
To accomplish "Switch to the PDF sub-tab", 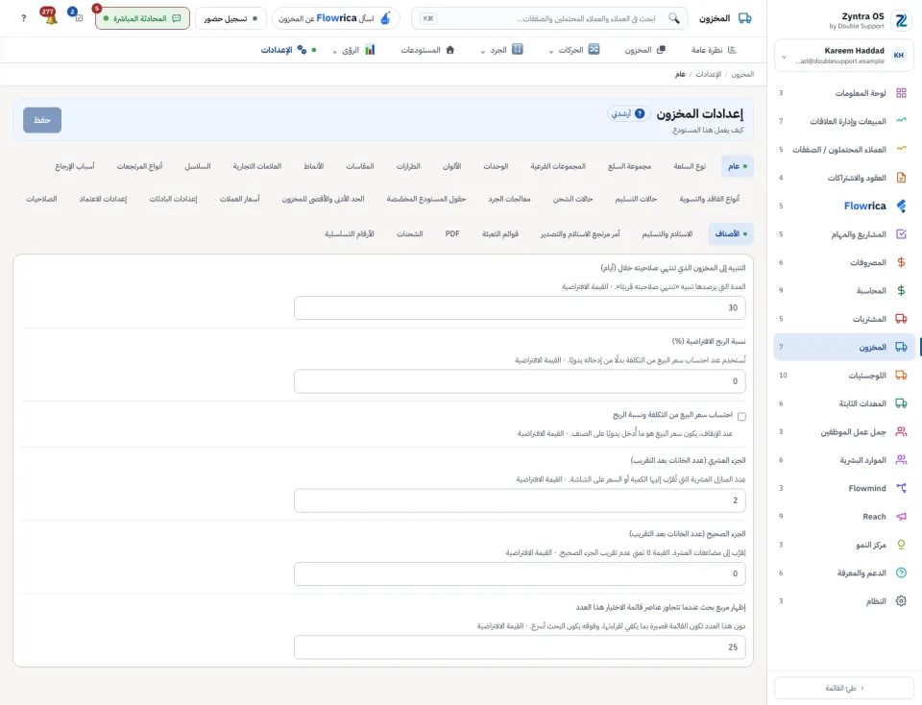I will pyautogui.click(x=452, y=234).
